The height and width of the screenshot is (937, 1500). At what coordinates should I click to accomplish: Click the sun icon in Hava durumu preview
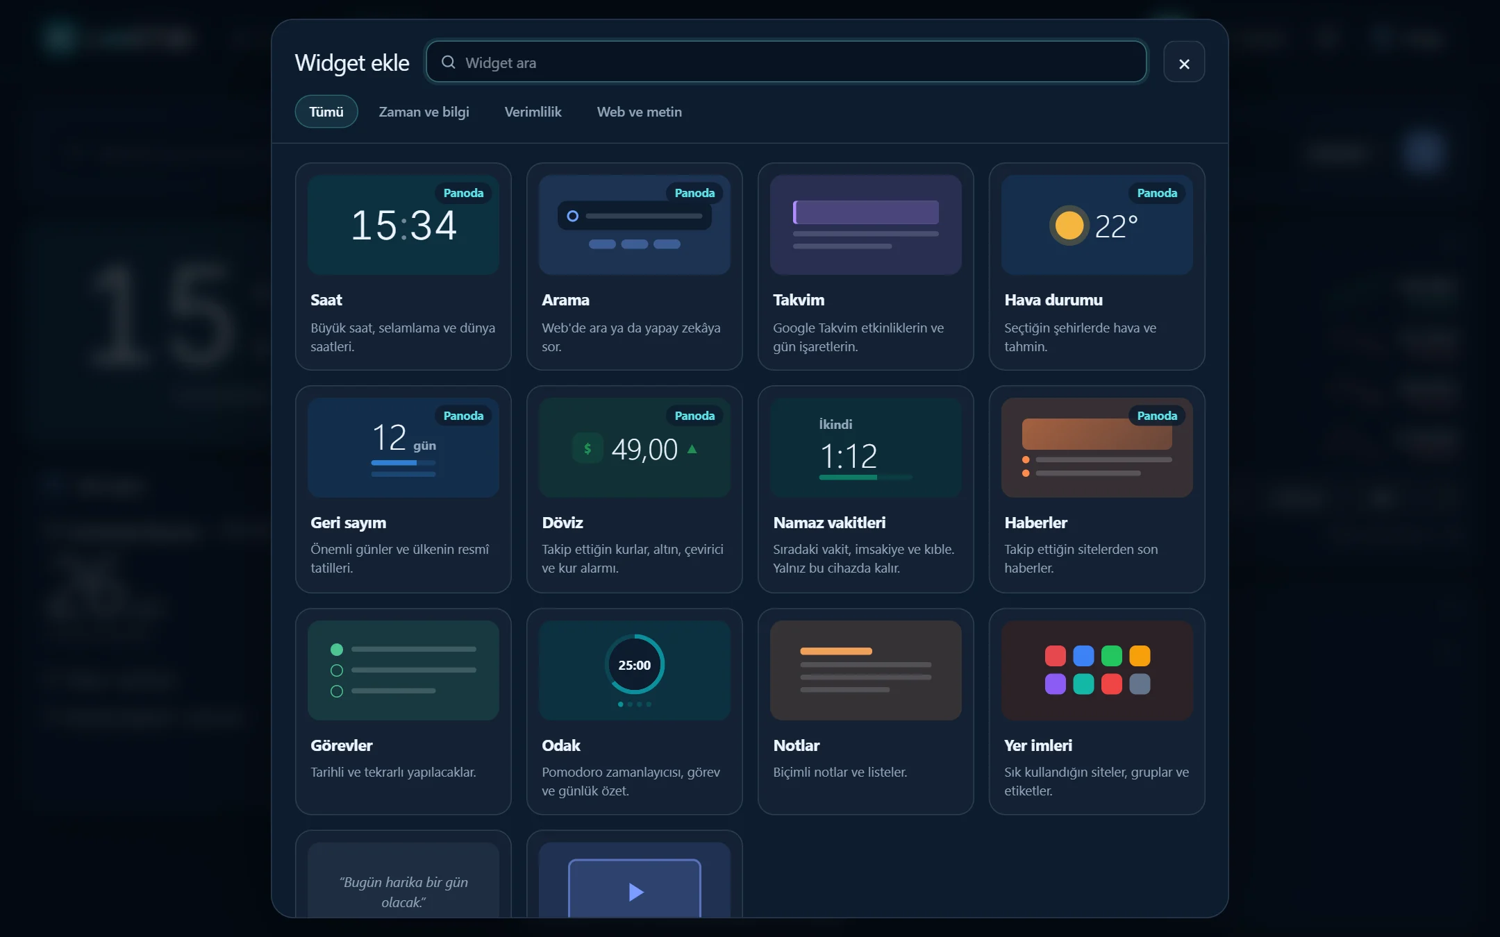[x=1069, y=226]
